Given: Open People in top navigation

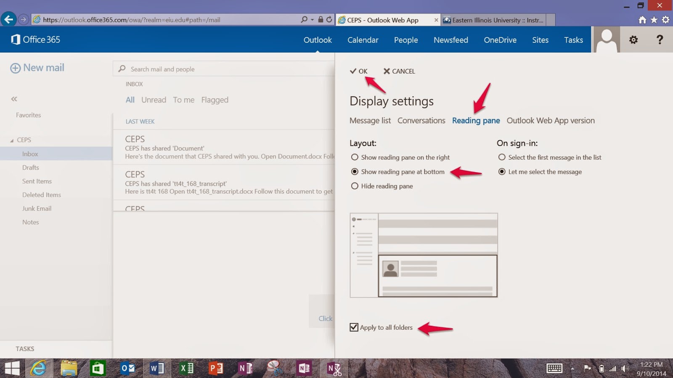Looking at the screenshot, I should point(406,40).
